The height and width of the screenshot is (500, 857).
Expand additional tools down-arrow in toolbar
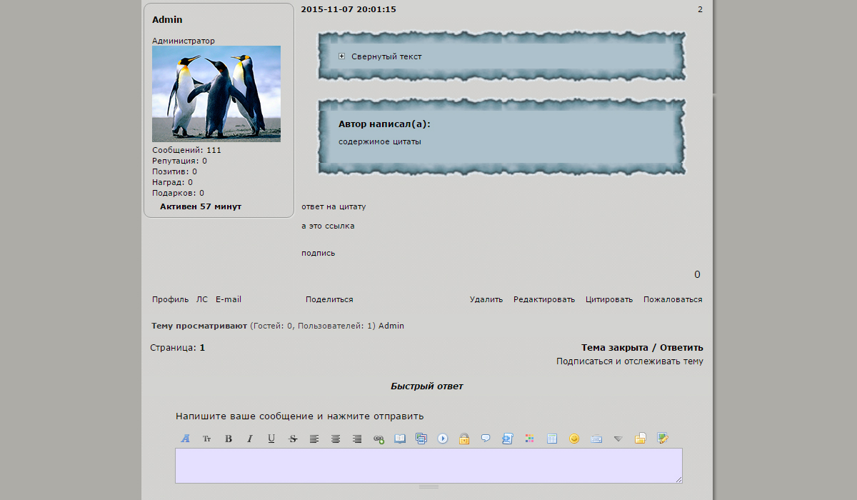coord(618,439)
